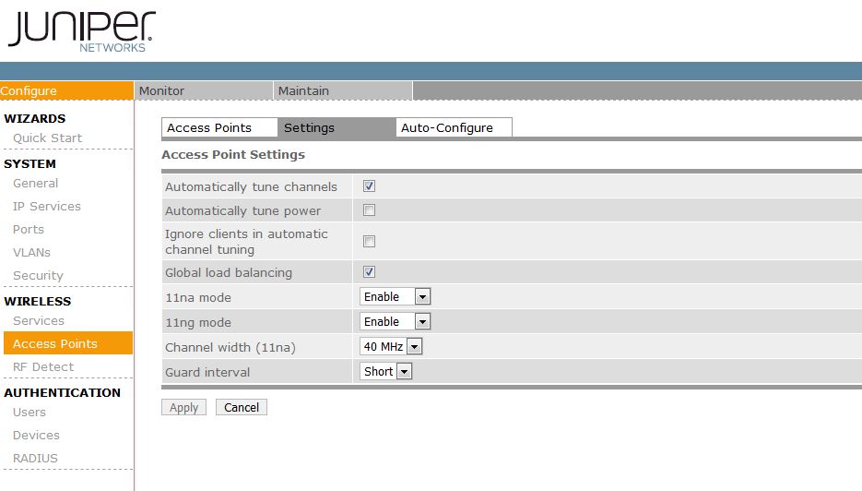
Task: Open the 11na mode dropdown
Action: coord(395,296)
